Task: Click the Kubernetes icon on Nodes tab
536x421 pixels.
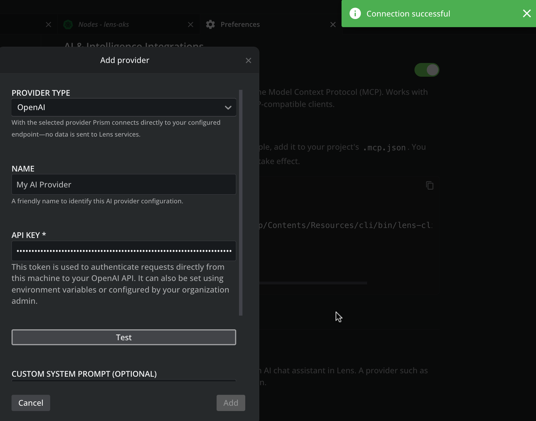Action: 68,25
